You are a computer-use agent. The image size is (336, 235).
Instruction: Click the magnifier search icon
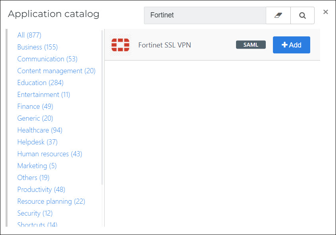pos(302,15)
